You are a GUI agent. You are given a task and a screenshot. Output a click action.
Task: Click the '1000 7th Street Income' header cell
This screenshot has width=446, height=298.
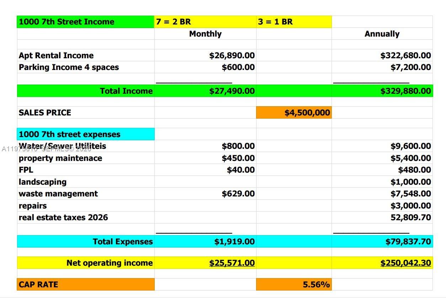click(x=85, y=22)
